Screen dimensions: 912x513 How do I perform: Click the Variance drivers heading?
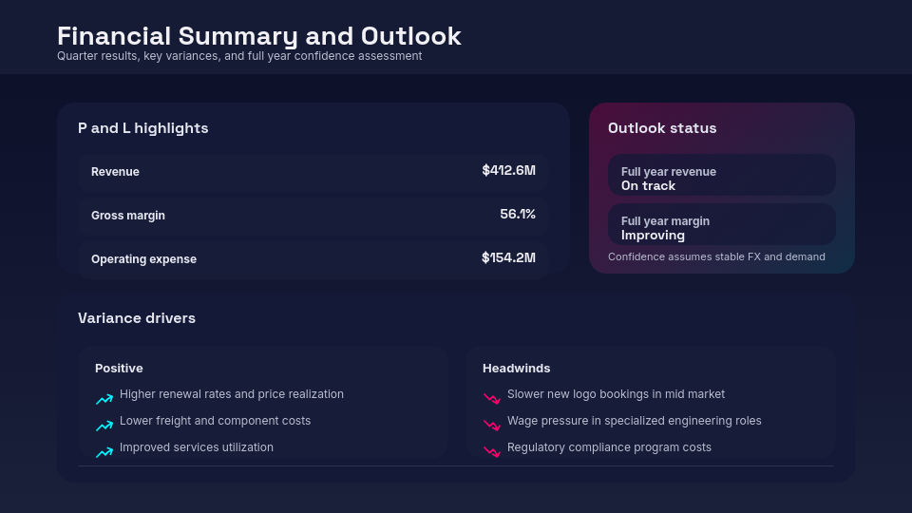pos(137,318)
